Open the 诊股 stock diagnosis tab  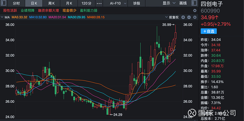click(136, 3)
